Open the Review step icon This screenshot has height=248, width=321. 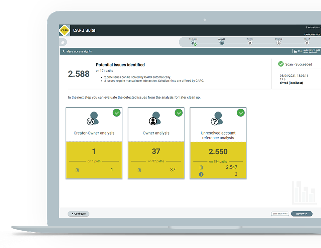pos(250,43)
